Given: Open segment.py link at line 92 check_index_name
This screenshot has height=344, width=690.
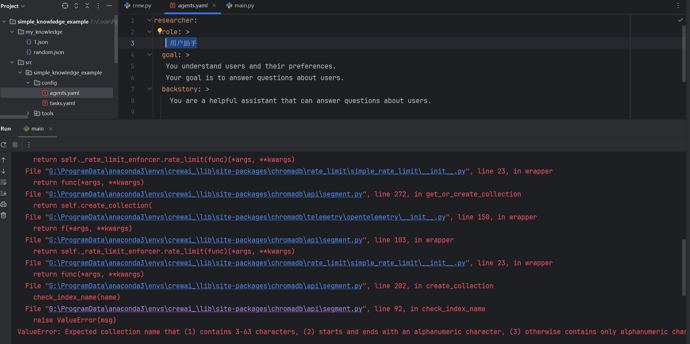Looking at the screenshot, I should pyautogui.click(x=205, y=309).
